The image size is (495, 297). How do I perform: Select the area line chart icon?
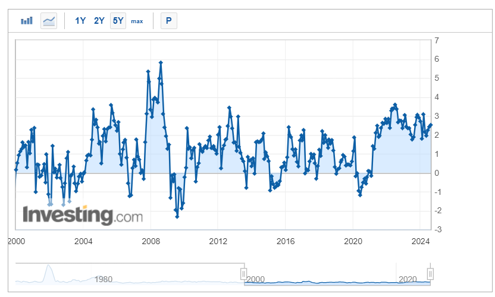49,21
